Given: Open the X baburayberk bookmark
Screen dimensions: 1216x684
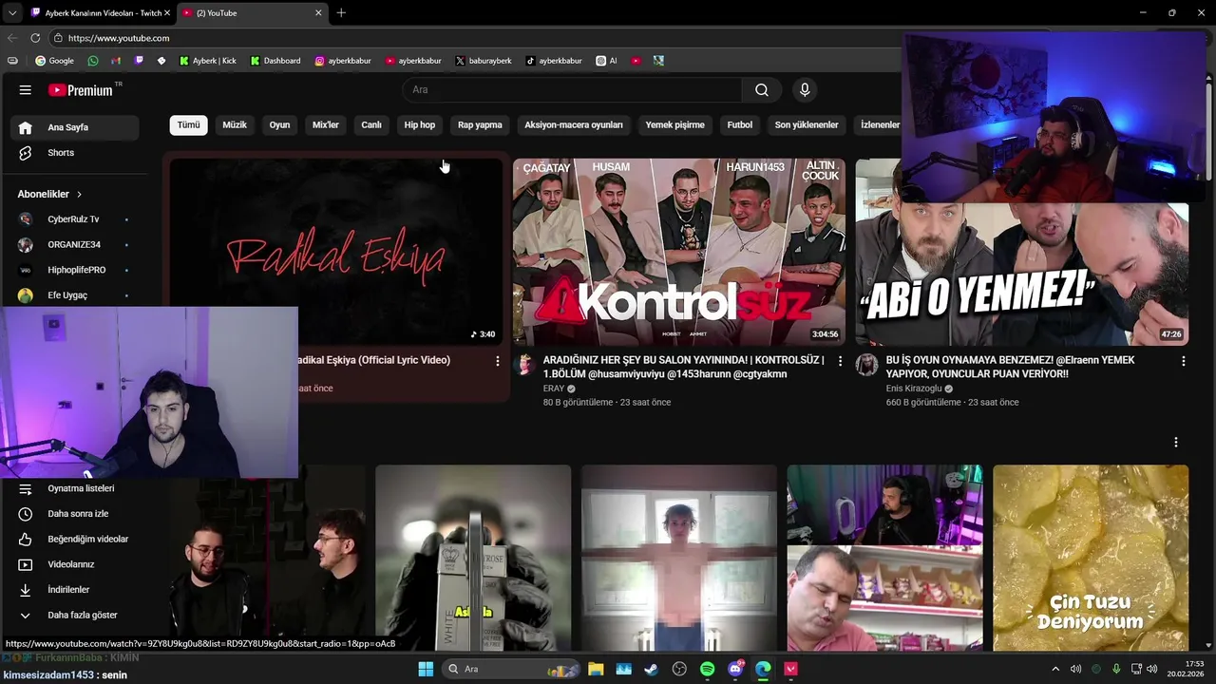Looking at the screenshot, I should pos(483,61).
